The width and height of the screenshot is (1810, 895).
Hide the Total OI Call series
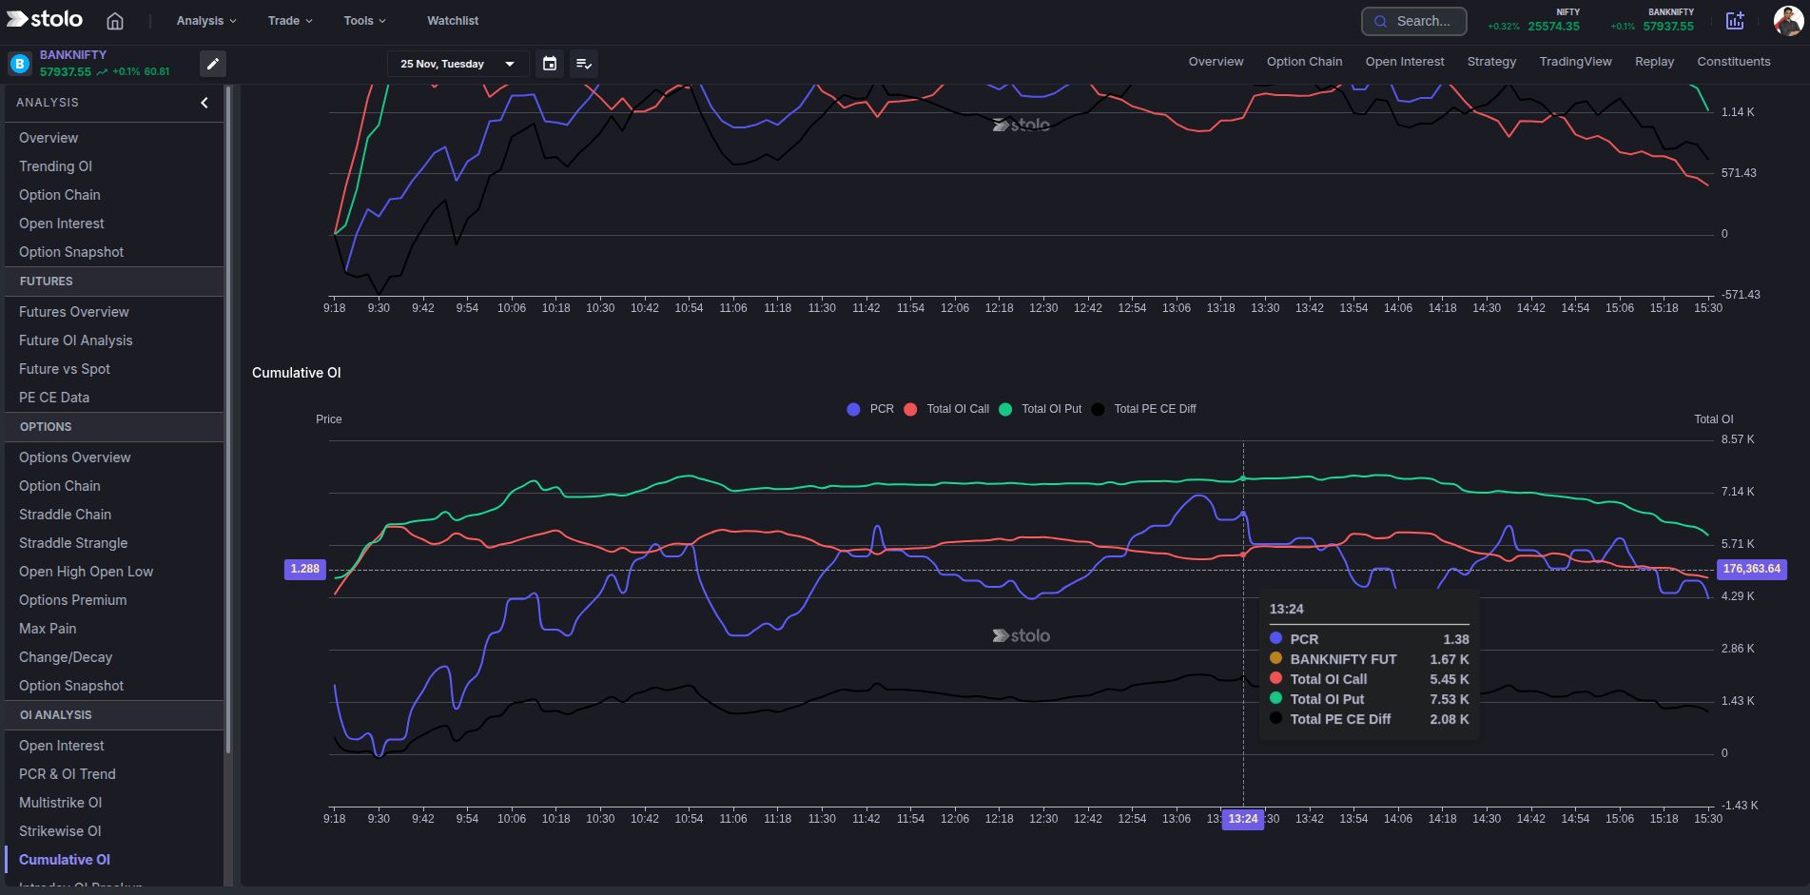point(945,409)
